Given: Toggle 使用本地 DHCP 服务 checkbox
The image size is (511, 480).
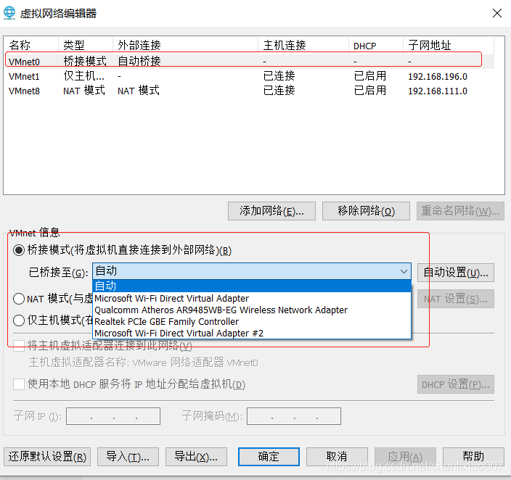Looking at the screenshot, I should [19, 384].
